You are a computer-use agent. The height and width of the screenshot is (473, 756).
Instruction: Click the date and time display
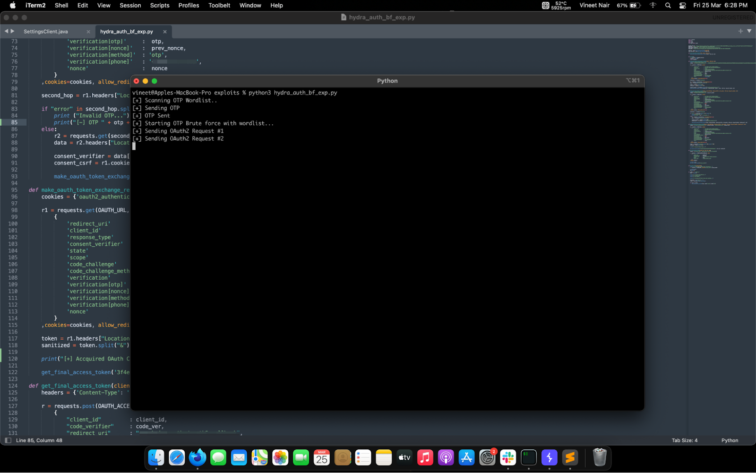tap(720, 5)
